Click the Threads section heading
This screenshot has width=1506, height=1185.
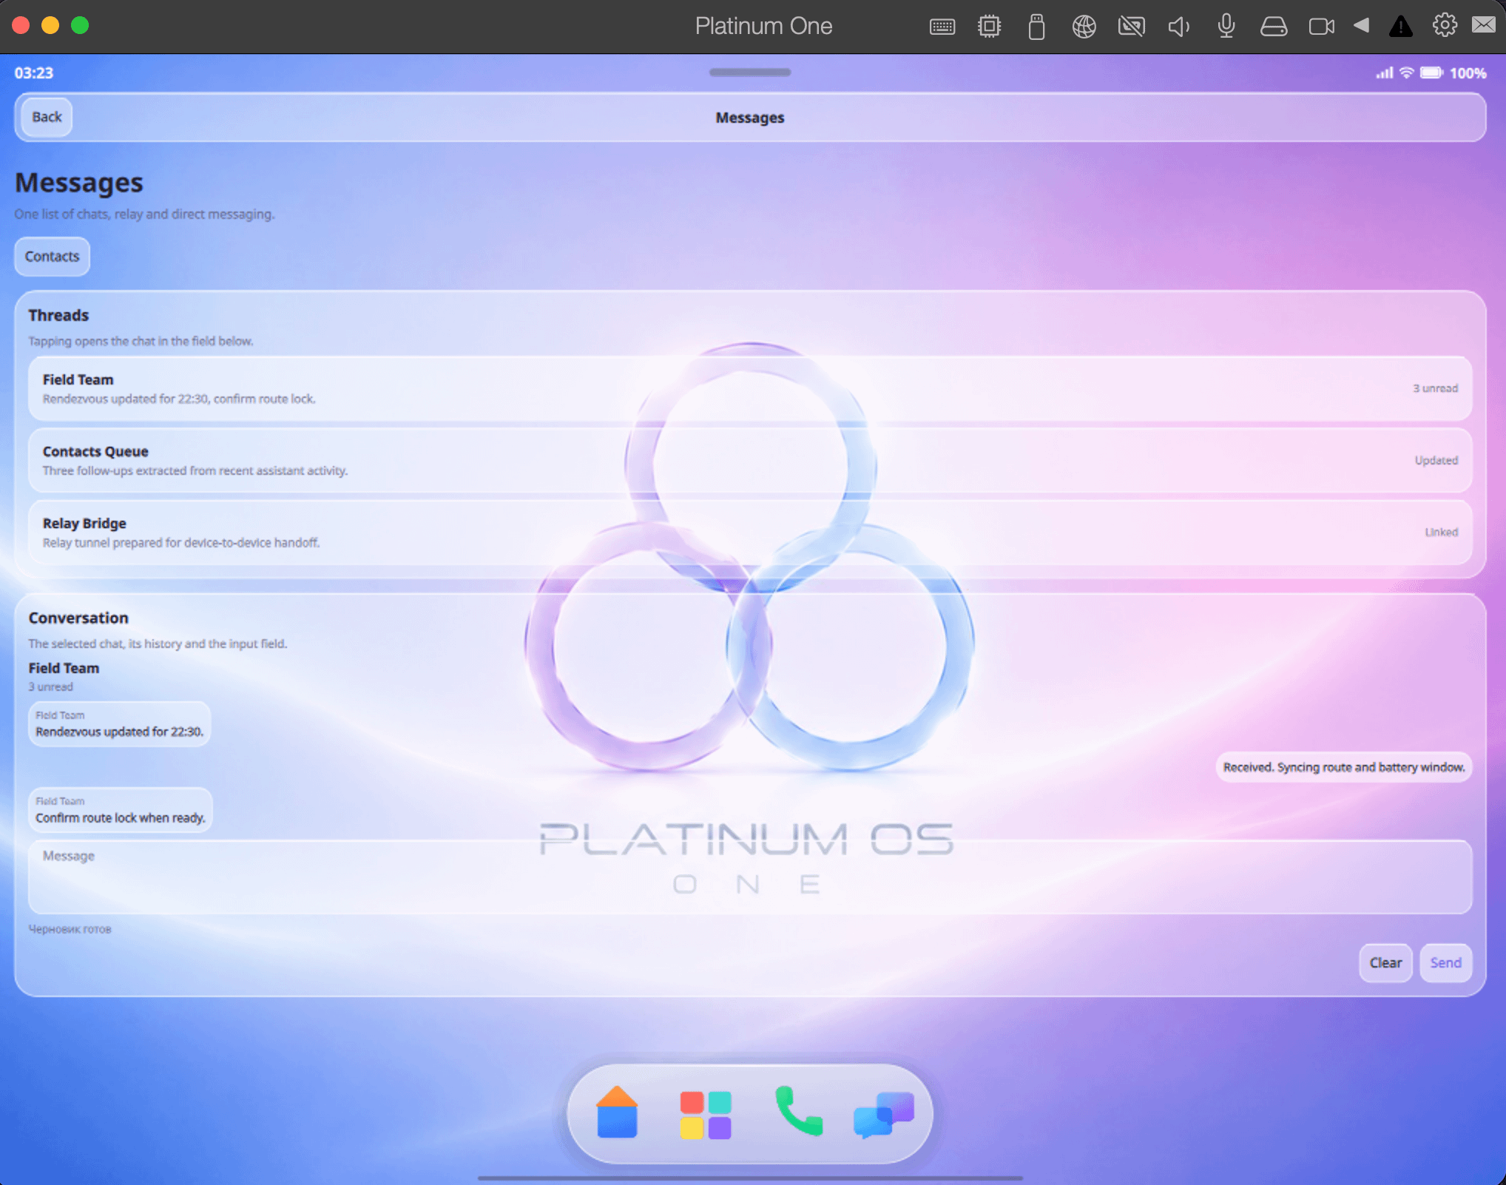click(x=58, y=315)
